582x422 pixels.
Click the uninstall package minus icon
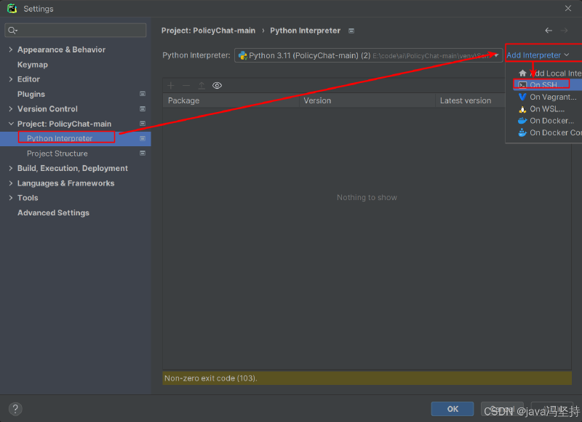tap(186, 86)
